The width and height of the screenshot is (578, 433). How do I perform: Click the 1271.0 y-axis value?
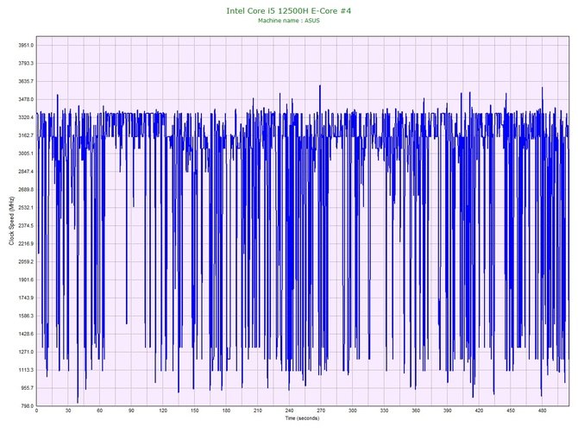pos(26,352)
